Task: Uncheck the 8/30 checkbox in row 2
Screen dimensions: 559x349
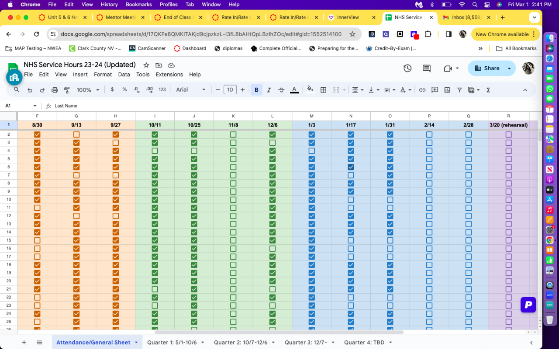Action: tap(37, 135)
